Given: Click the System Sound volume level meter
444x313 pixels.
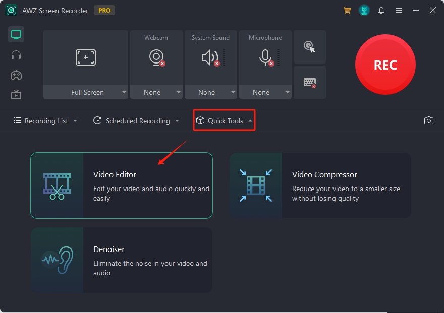Looking at the screenshot, I should pos(224,57).
